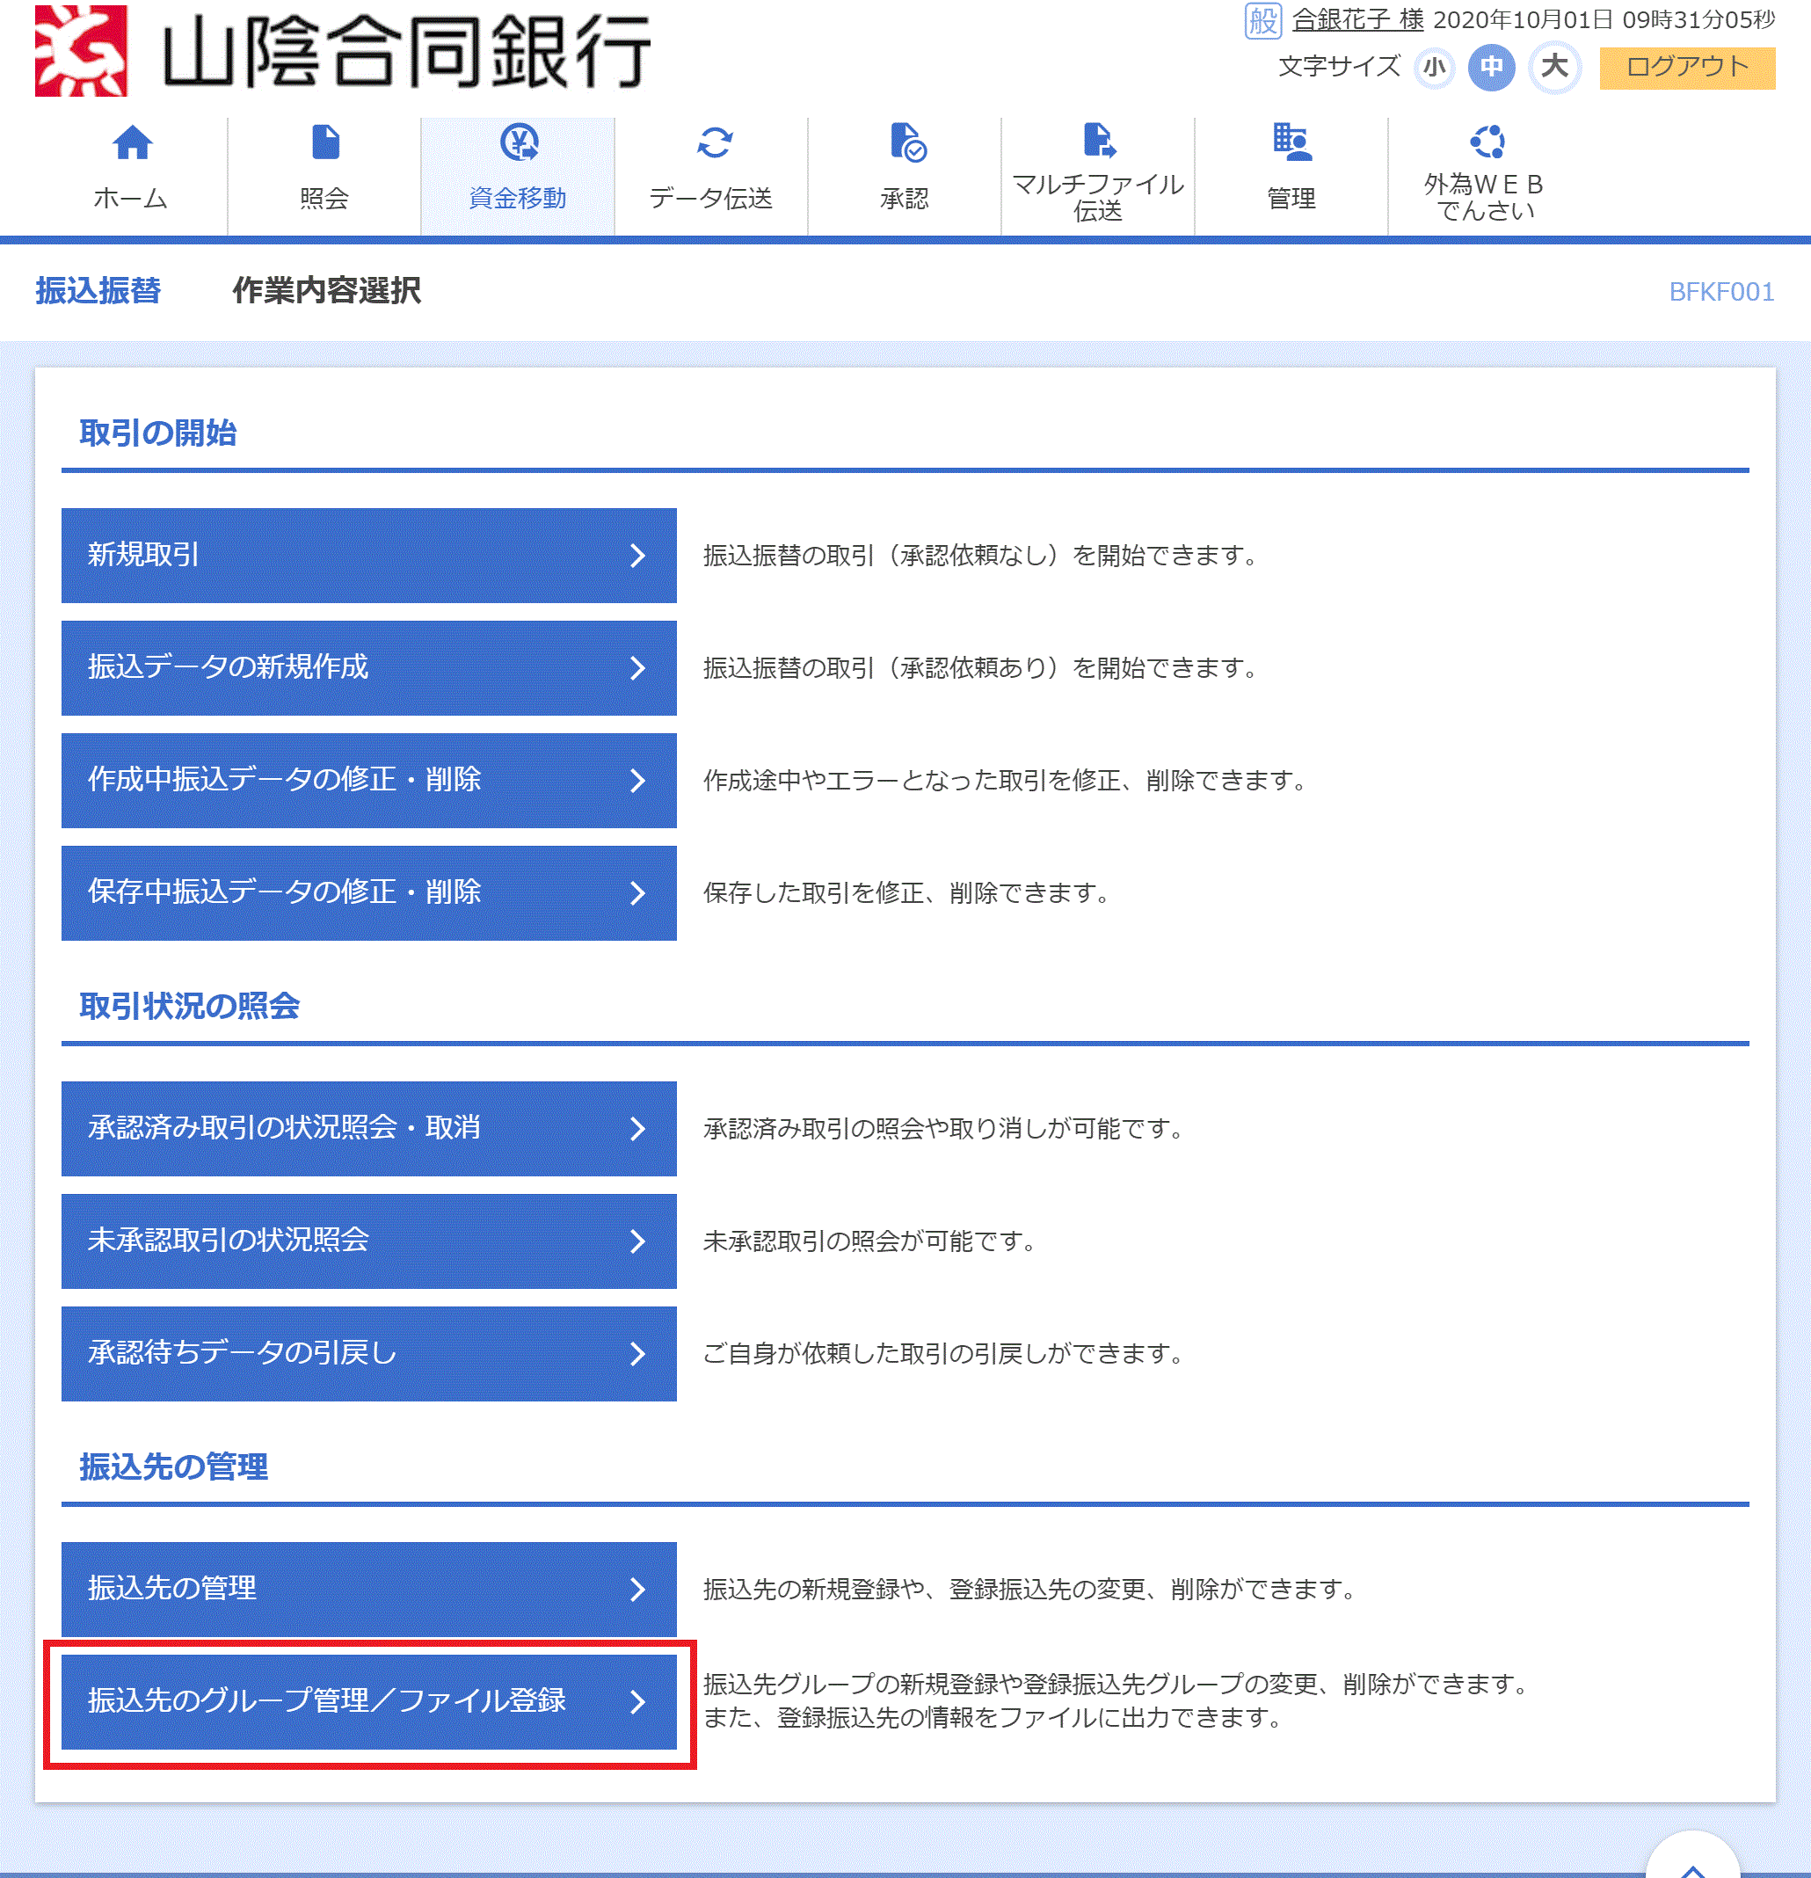The height and width of the screenshot is (1878, 1811).
Task: Click the 合銀花子 様 user link
Action: pos(1356,20)
